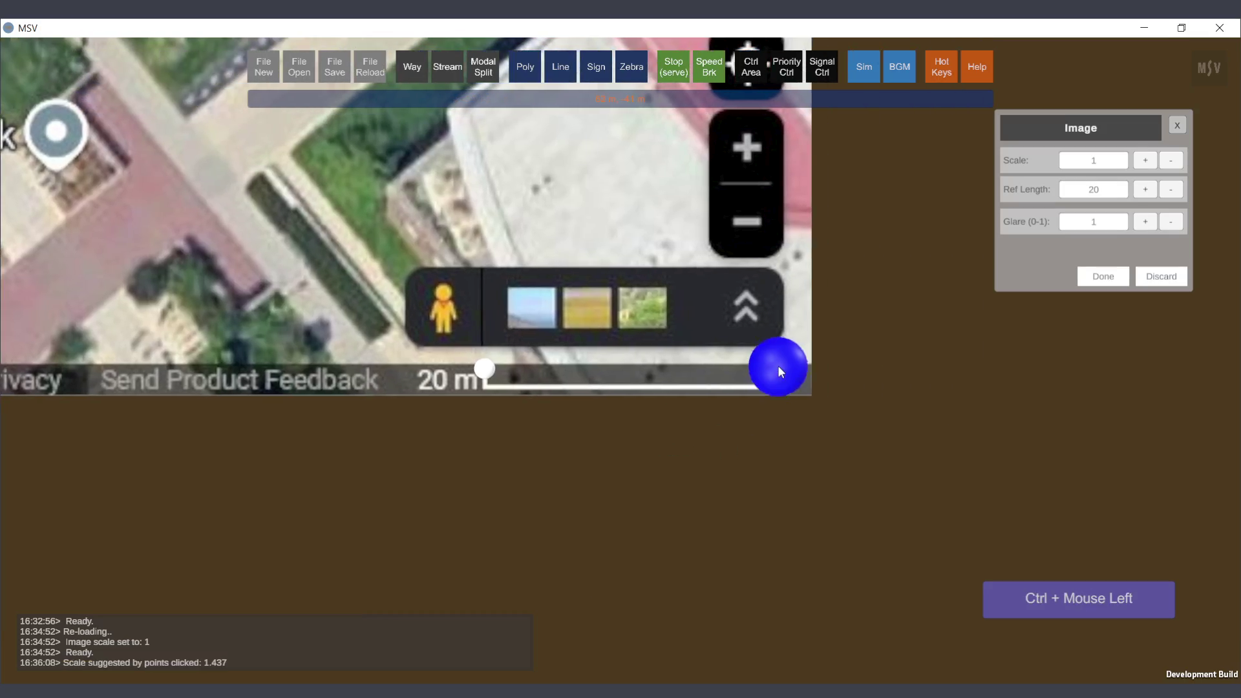
Task: Choose the Stop (serve) tool
Action: click(x=674, y=67)
